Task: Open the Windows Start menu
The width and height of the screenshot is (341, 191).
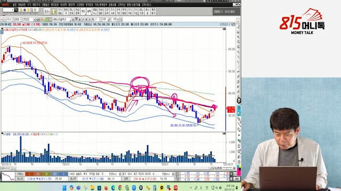Action: click(64, 188)
